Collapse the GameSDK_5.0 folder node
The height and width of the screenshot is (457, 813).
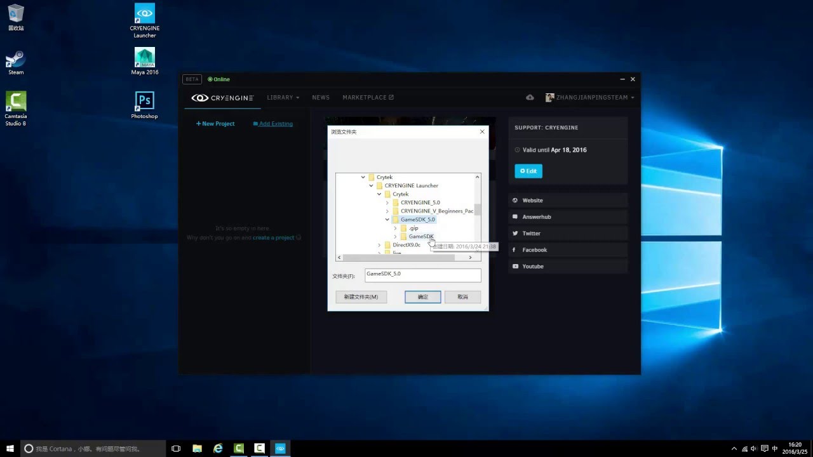click(387, 220)
